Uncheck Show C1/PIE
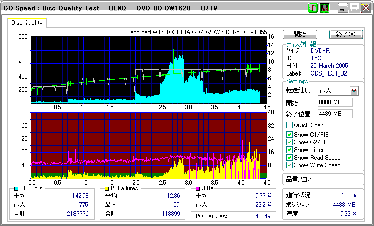The height and width of the screenshot is (226, 374). pyautogui.click(x=289, y=134)
